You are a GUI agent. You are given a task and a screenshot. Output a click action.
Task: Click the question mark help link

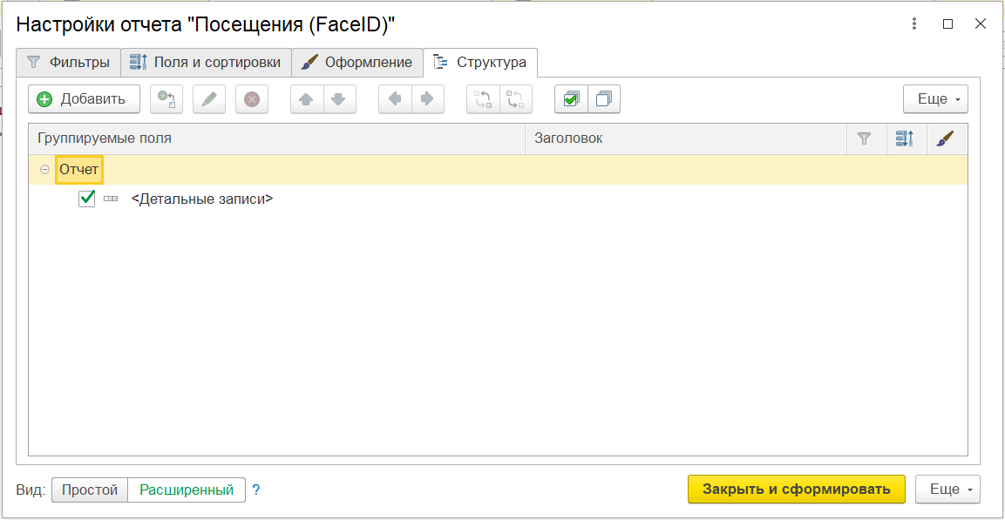(256, 490)
